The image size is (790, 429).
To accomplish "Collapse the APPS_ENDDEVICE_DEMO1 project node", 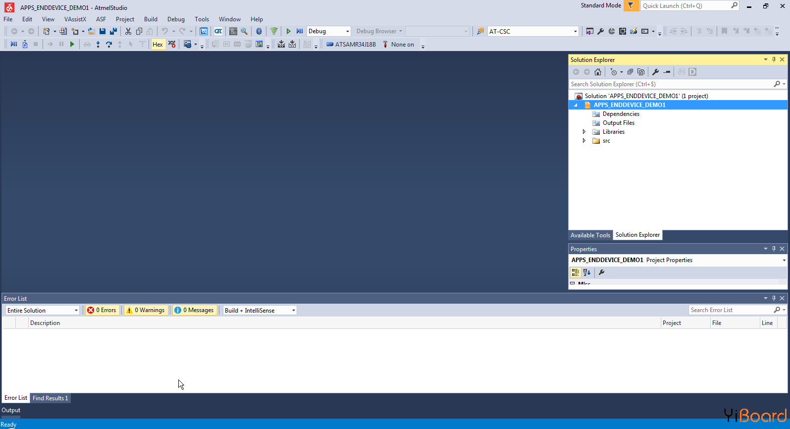I will (576, 105).
